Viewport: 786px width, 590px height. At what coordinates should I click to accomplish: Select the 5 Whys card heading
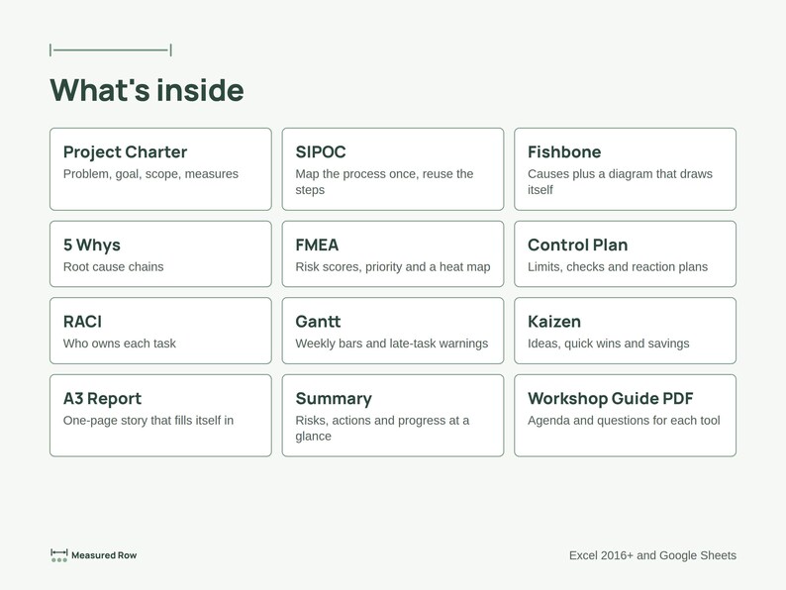pos(92,245)
